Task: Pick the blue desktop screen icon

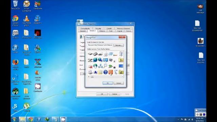Action: (x=121, y=66)
